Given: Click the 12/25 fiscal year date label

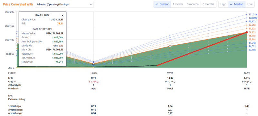Looking at the screenshot, I should [93, 73].
